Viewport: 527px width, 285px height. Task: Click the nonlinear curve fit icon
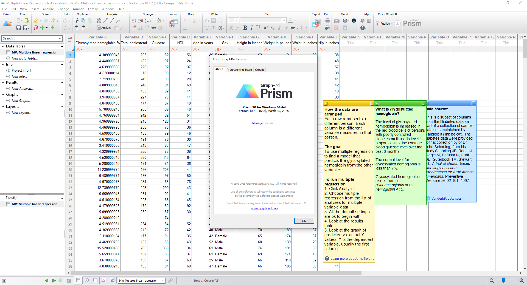tap(112, 21)
